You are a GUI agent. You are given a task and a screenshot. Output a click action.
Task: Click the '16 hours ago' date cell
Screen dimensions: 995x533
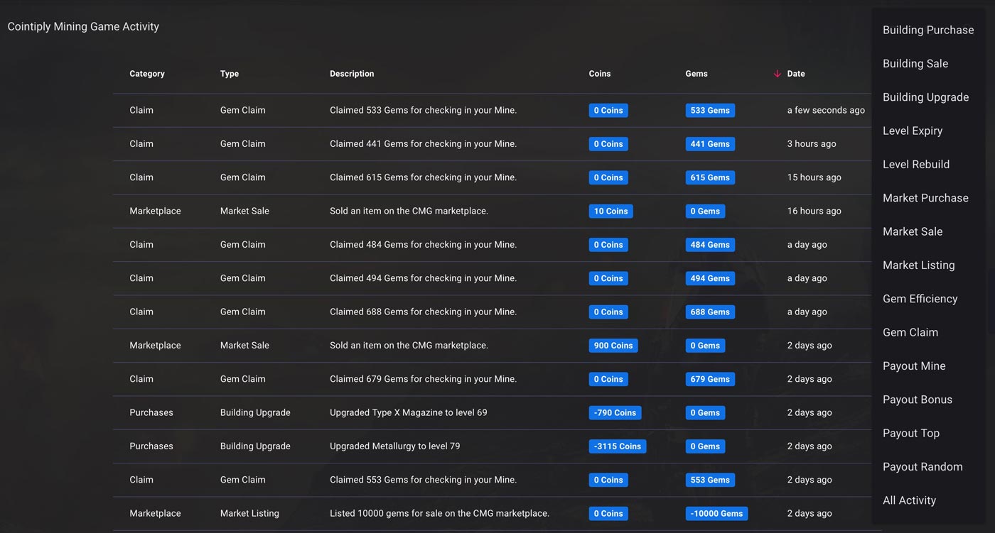tap(814, 211)
